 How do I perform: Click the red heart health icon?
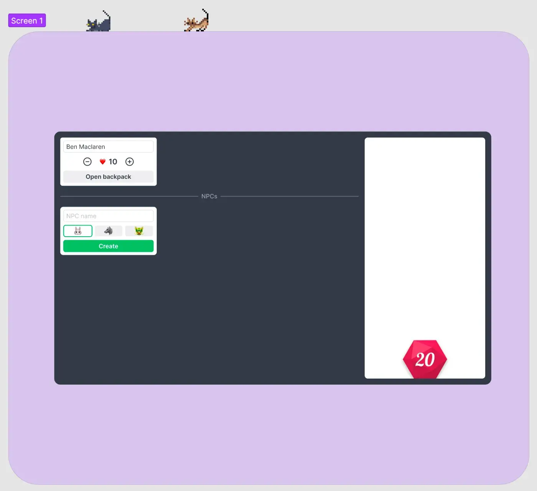(x=102, y=162)
